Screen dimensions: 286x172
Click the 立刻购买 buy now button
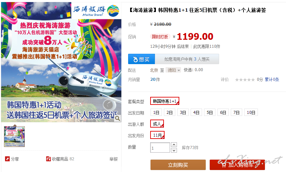[x=178, y=165]
